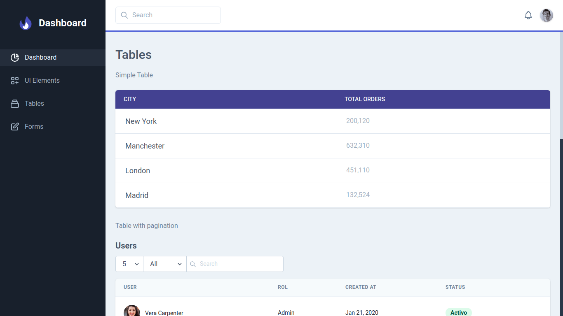Click the Jan 21, 2020 date cell
The width and height of the screenshot is (563, 316).
click(x=362, y=313)
